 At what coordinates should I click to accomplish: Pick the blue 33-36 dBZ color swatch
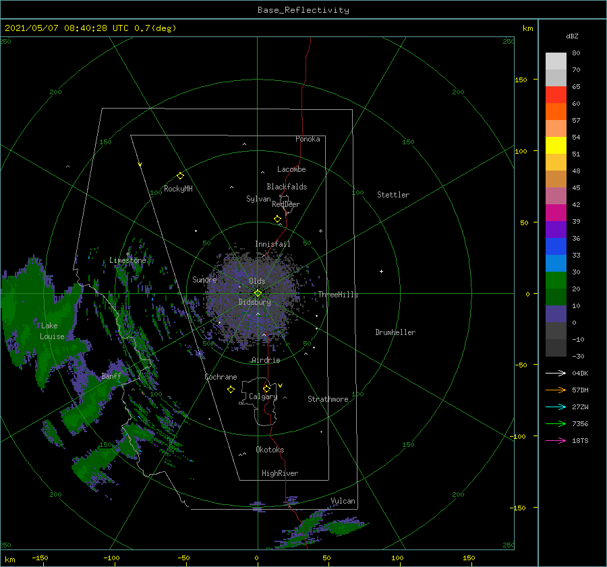coord(556,246)
